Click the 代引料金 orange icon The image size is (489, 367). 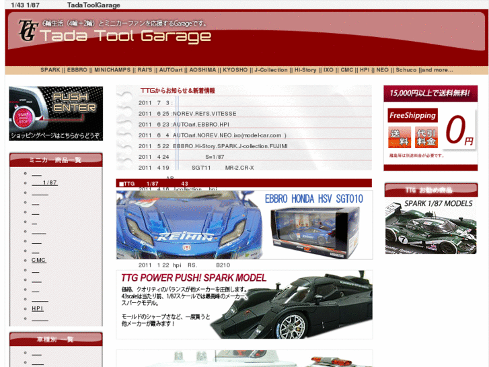[426, 137]
